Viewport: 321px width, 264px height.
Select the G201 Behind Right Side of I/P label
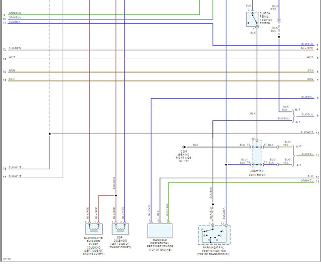[x=184, y=156]
